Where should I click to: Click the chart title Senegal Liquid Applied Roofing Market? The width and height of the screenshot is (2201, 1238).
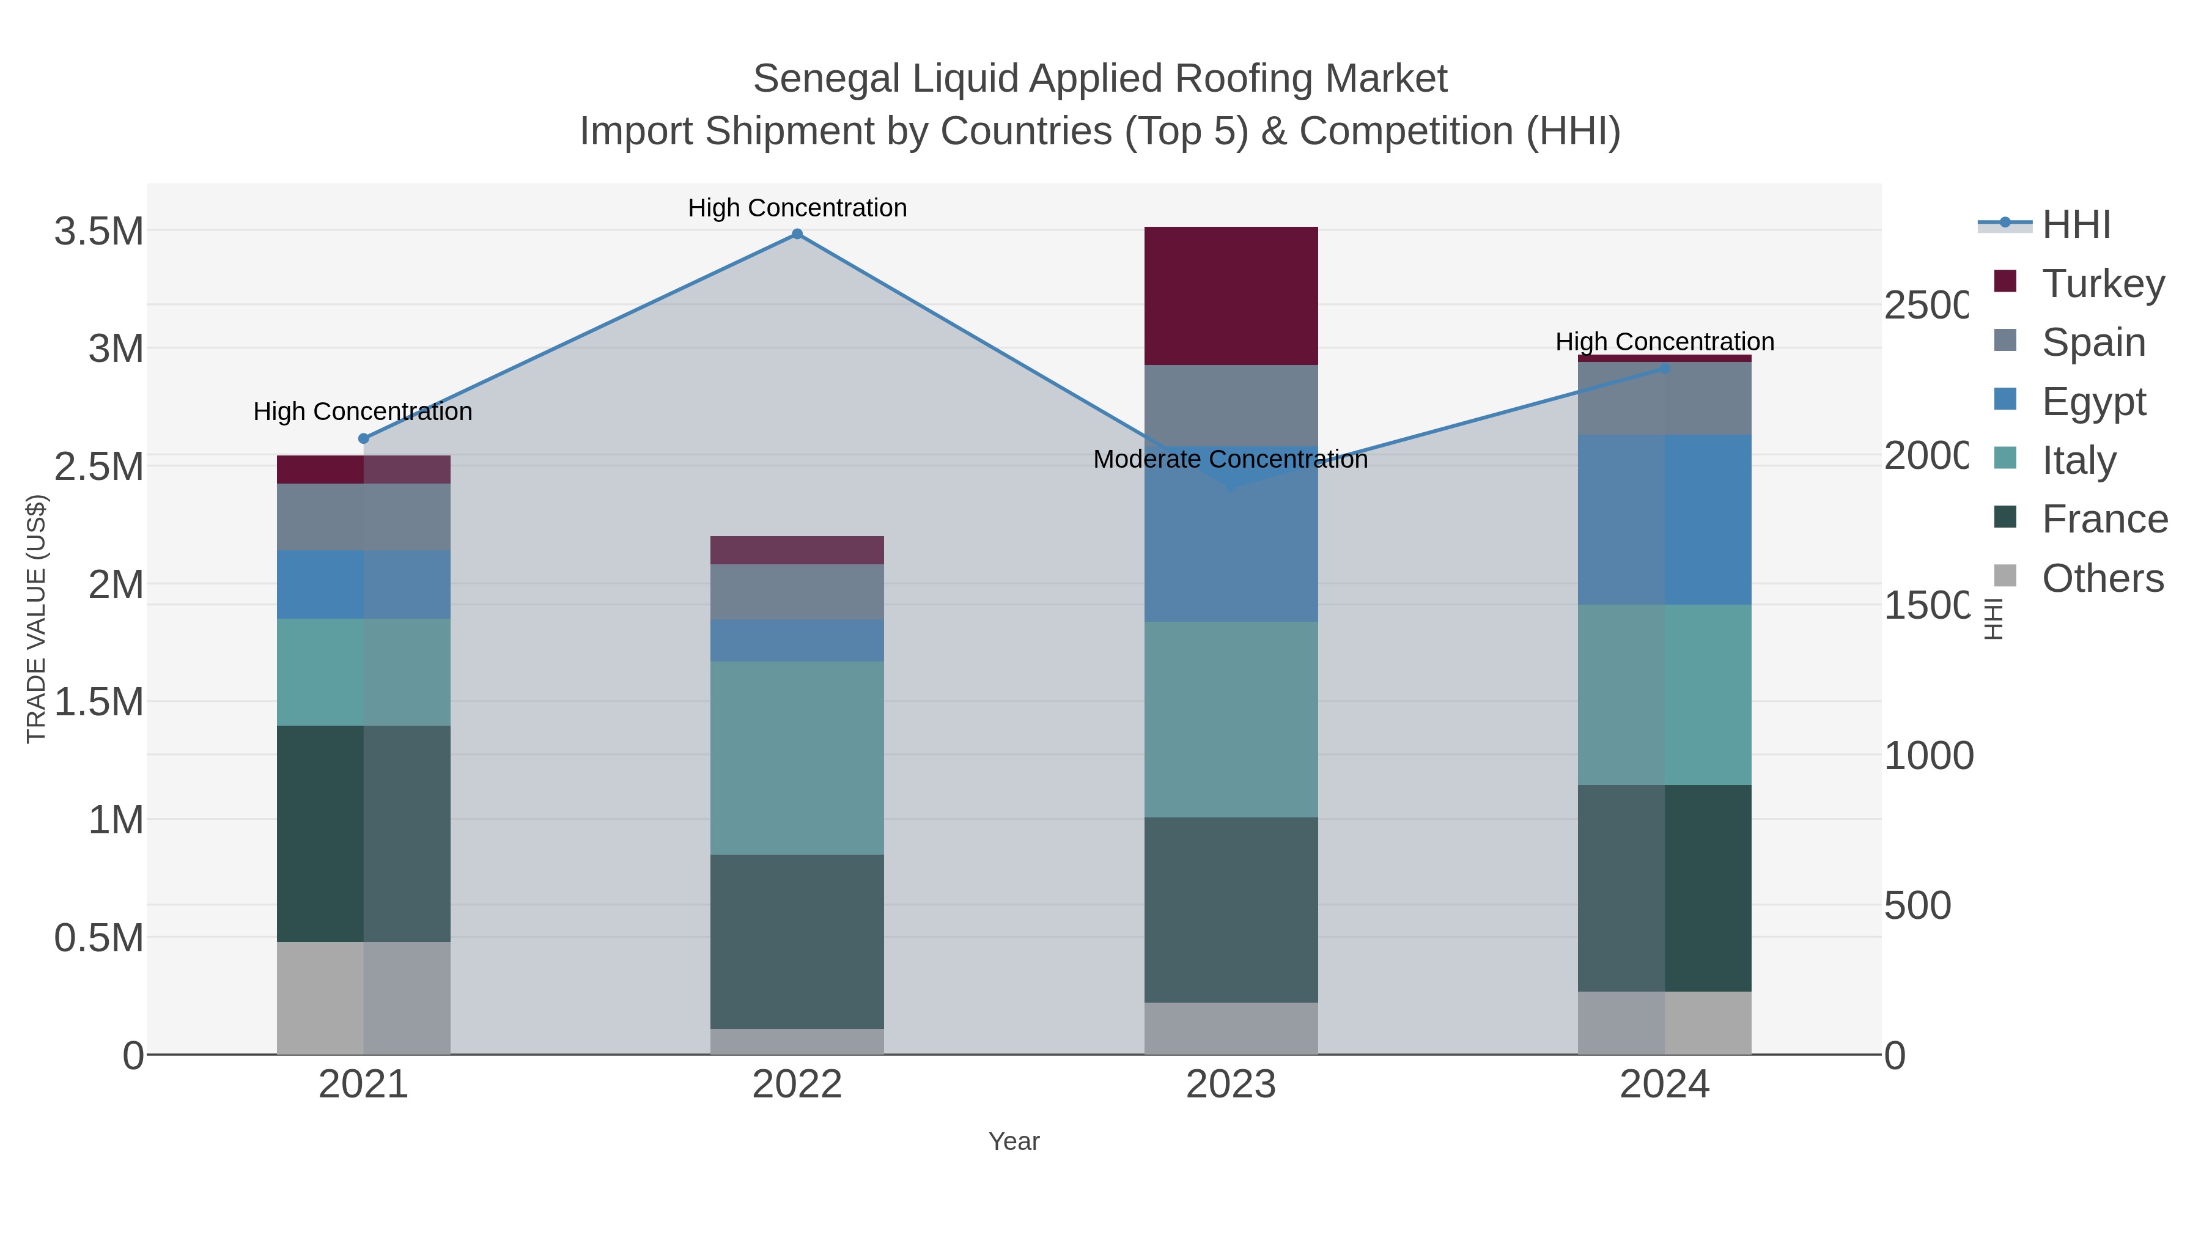coord(1100,79)
